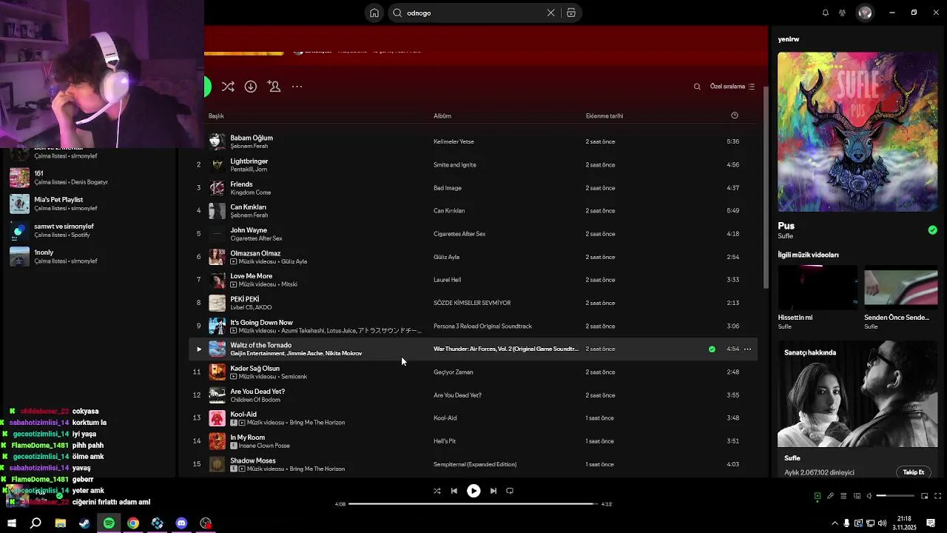The image size is (947, 533).
Task: Invite collaborators to the playlist
Action: click(274, 87)
